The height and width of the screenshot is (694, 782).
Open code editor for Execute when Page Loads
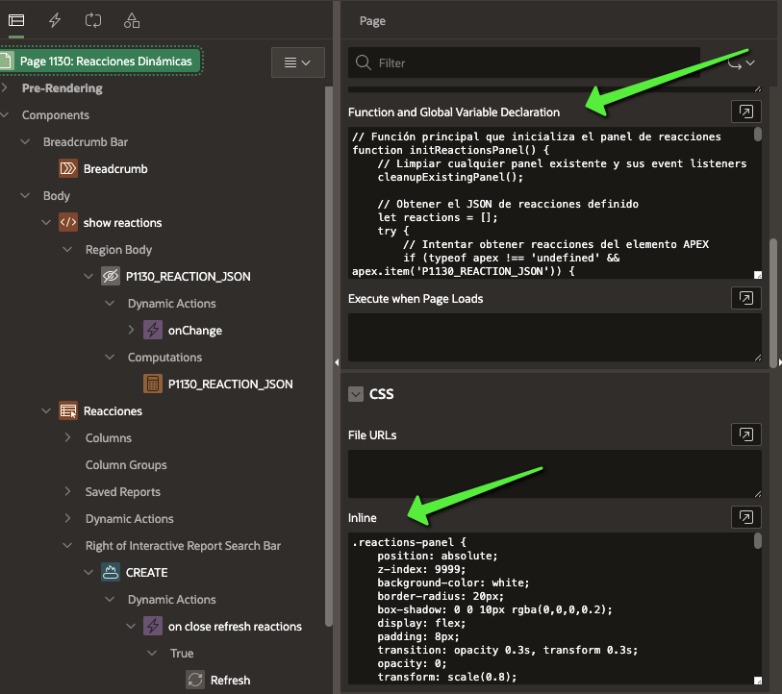[745, 298]
